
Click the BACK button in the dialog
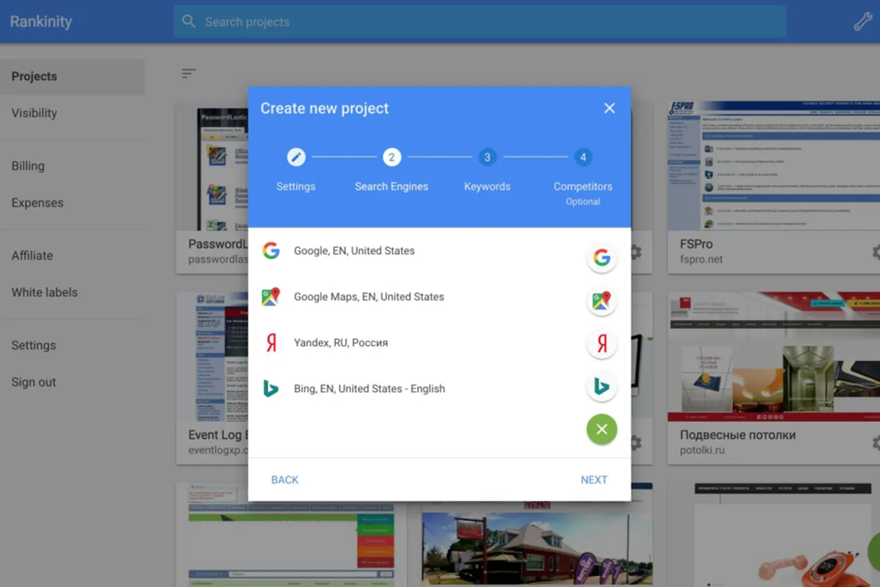click(x=285, y=480)
